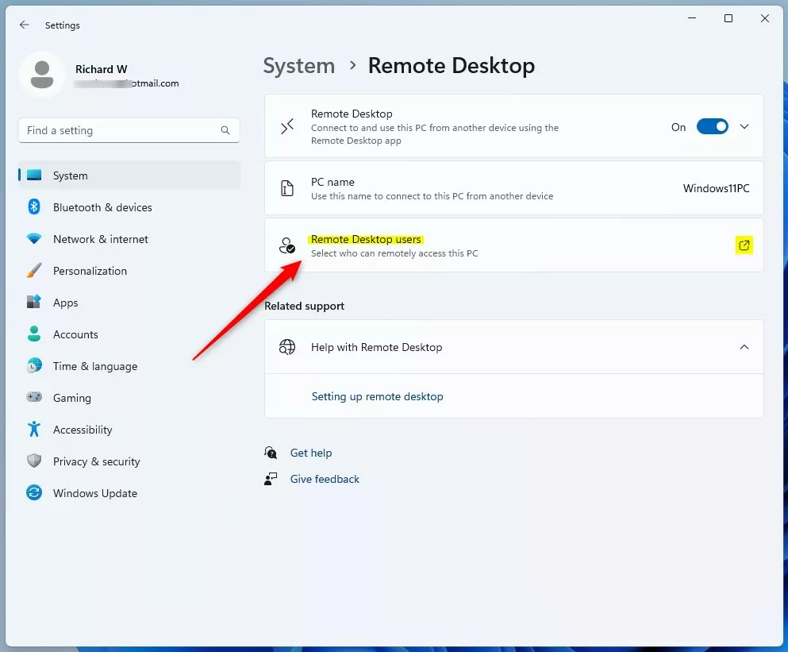Expand the Remote Desktop options chevron
This screenshot has width=788, height=652.
[x=744, y=127]
